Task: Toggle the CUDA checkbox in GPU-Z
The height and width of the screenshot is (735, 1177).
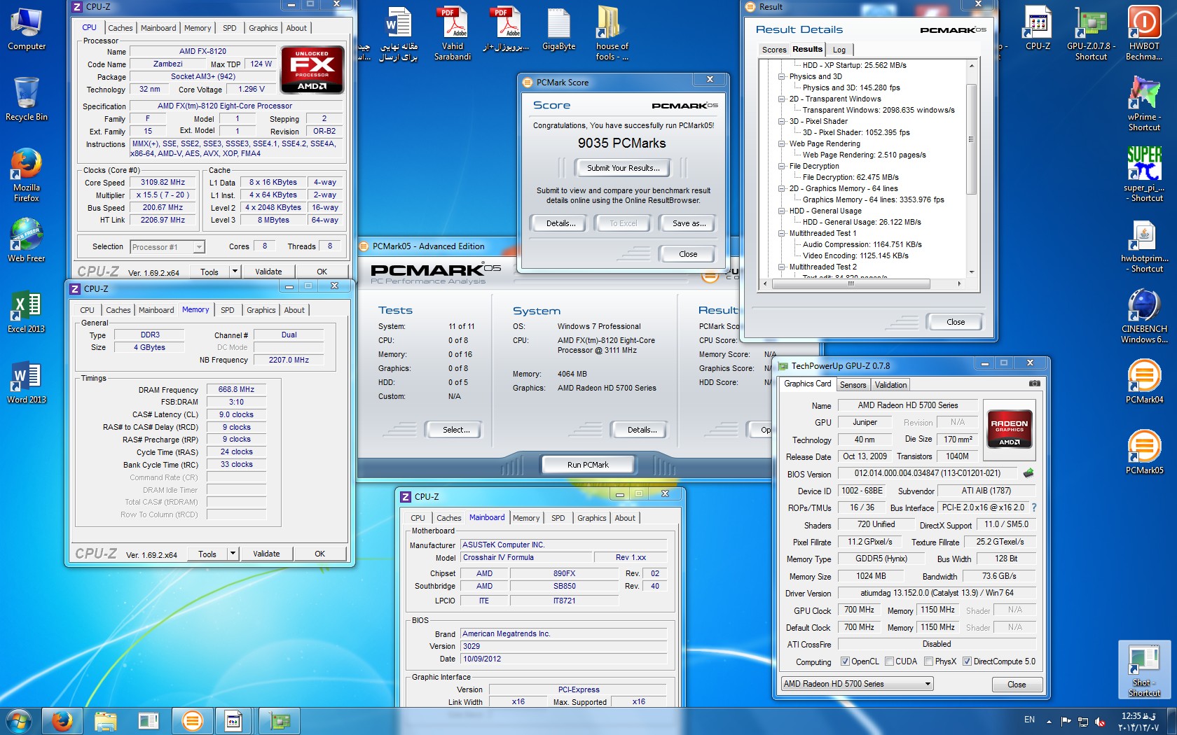Action: [x=889, y=661]
